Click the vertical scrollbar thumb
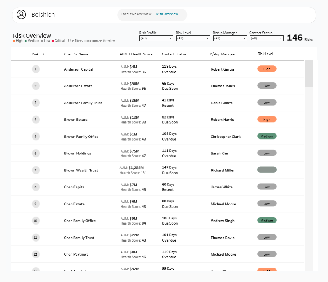Viewport: 328px width, 282px height. [309, 74]
